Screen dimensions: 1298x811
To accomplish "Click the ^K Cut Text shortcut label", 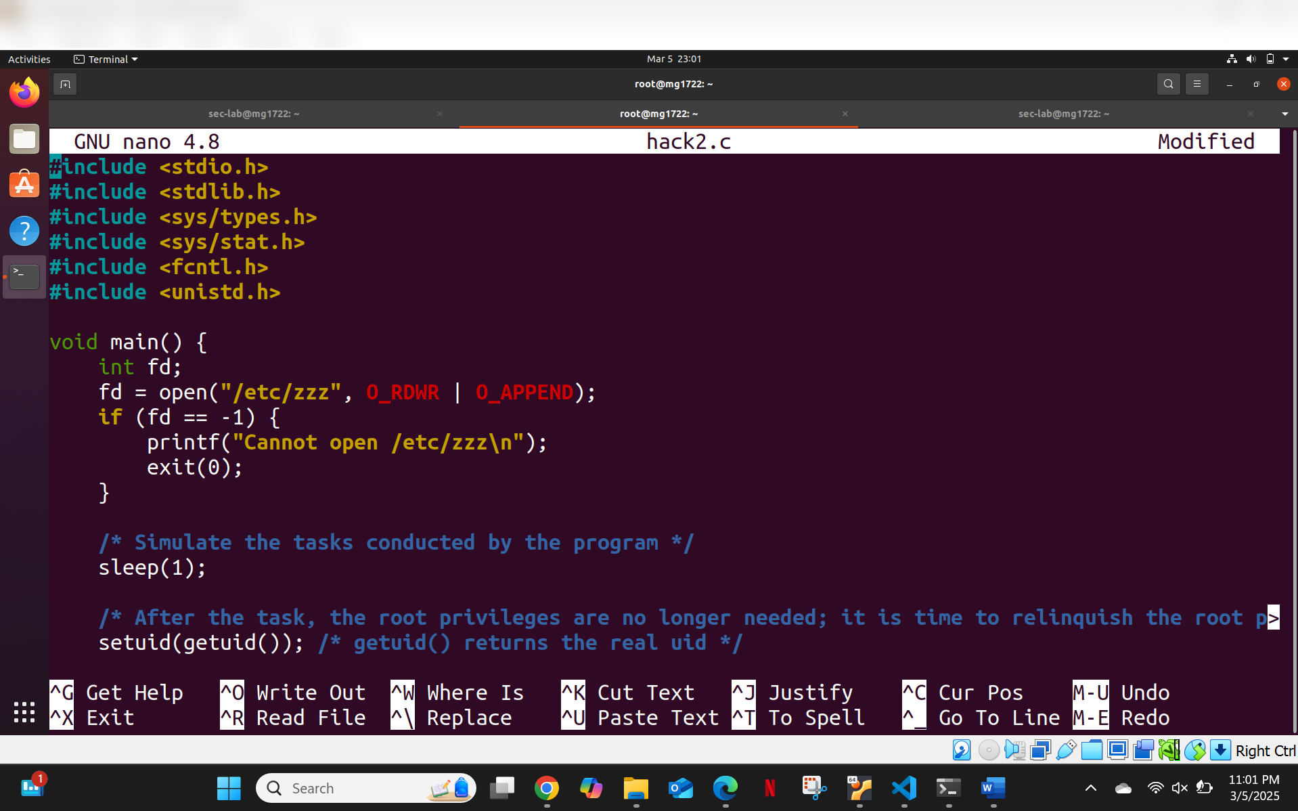I will pos(628,693).
